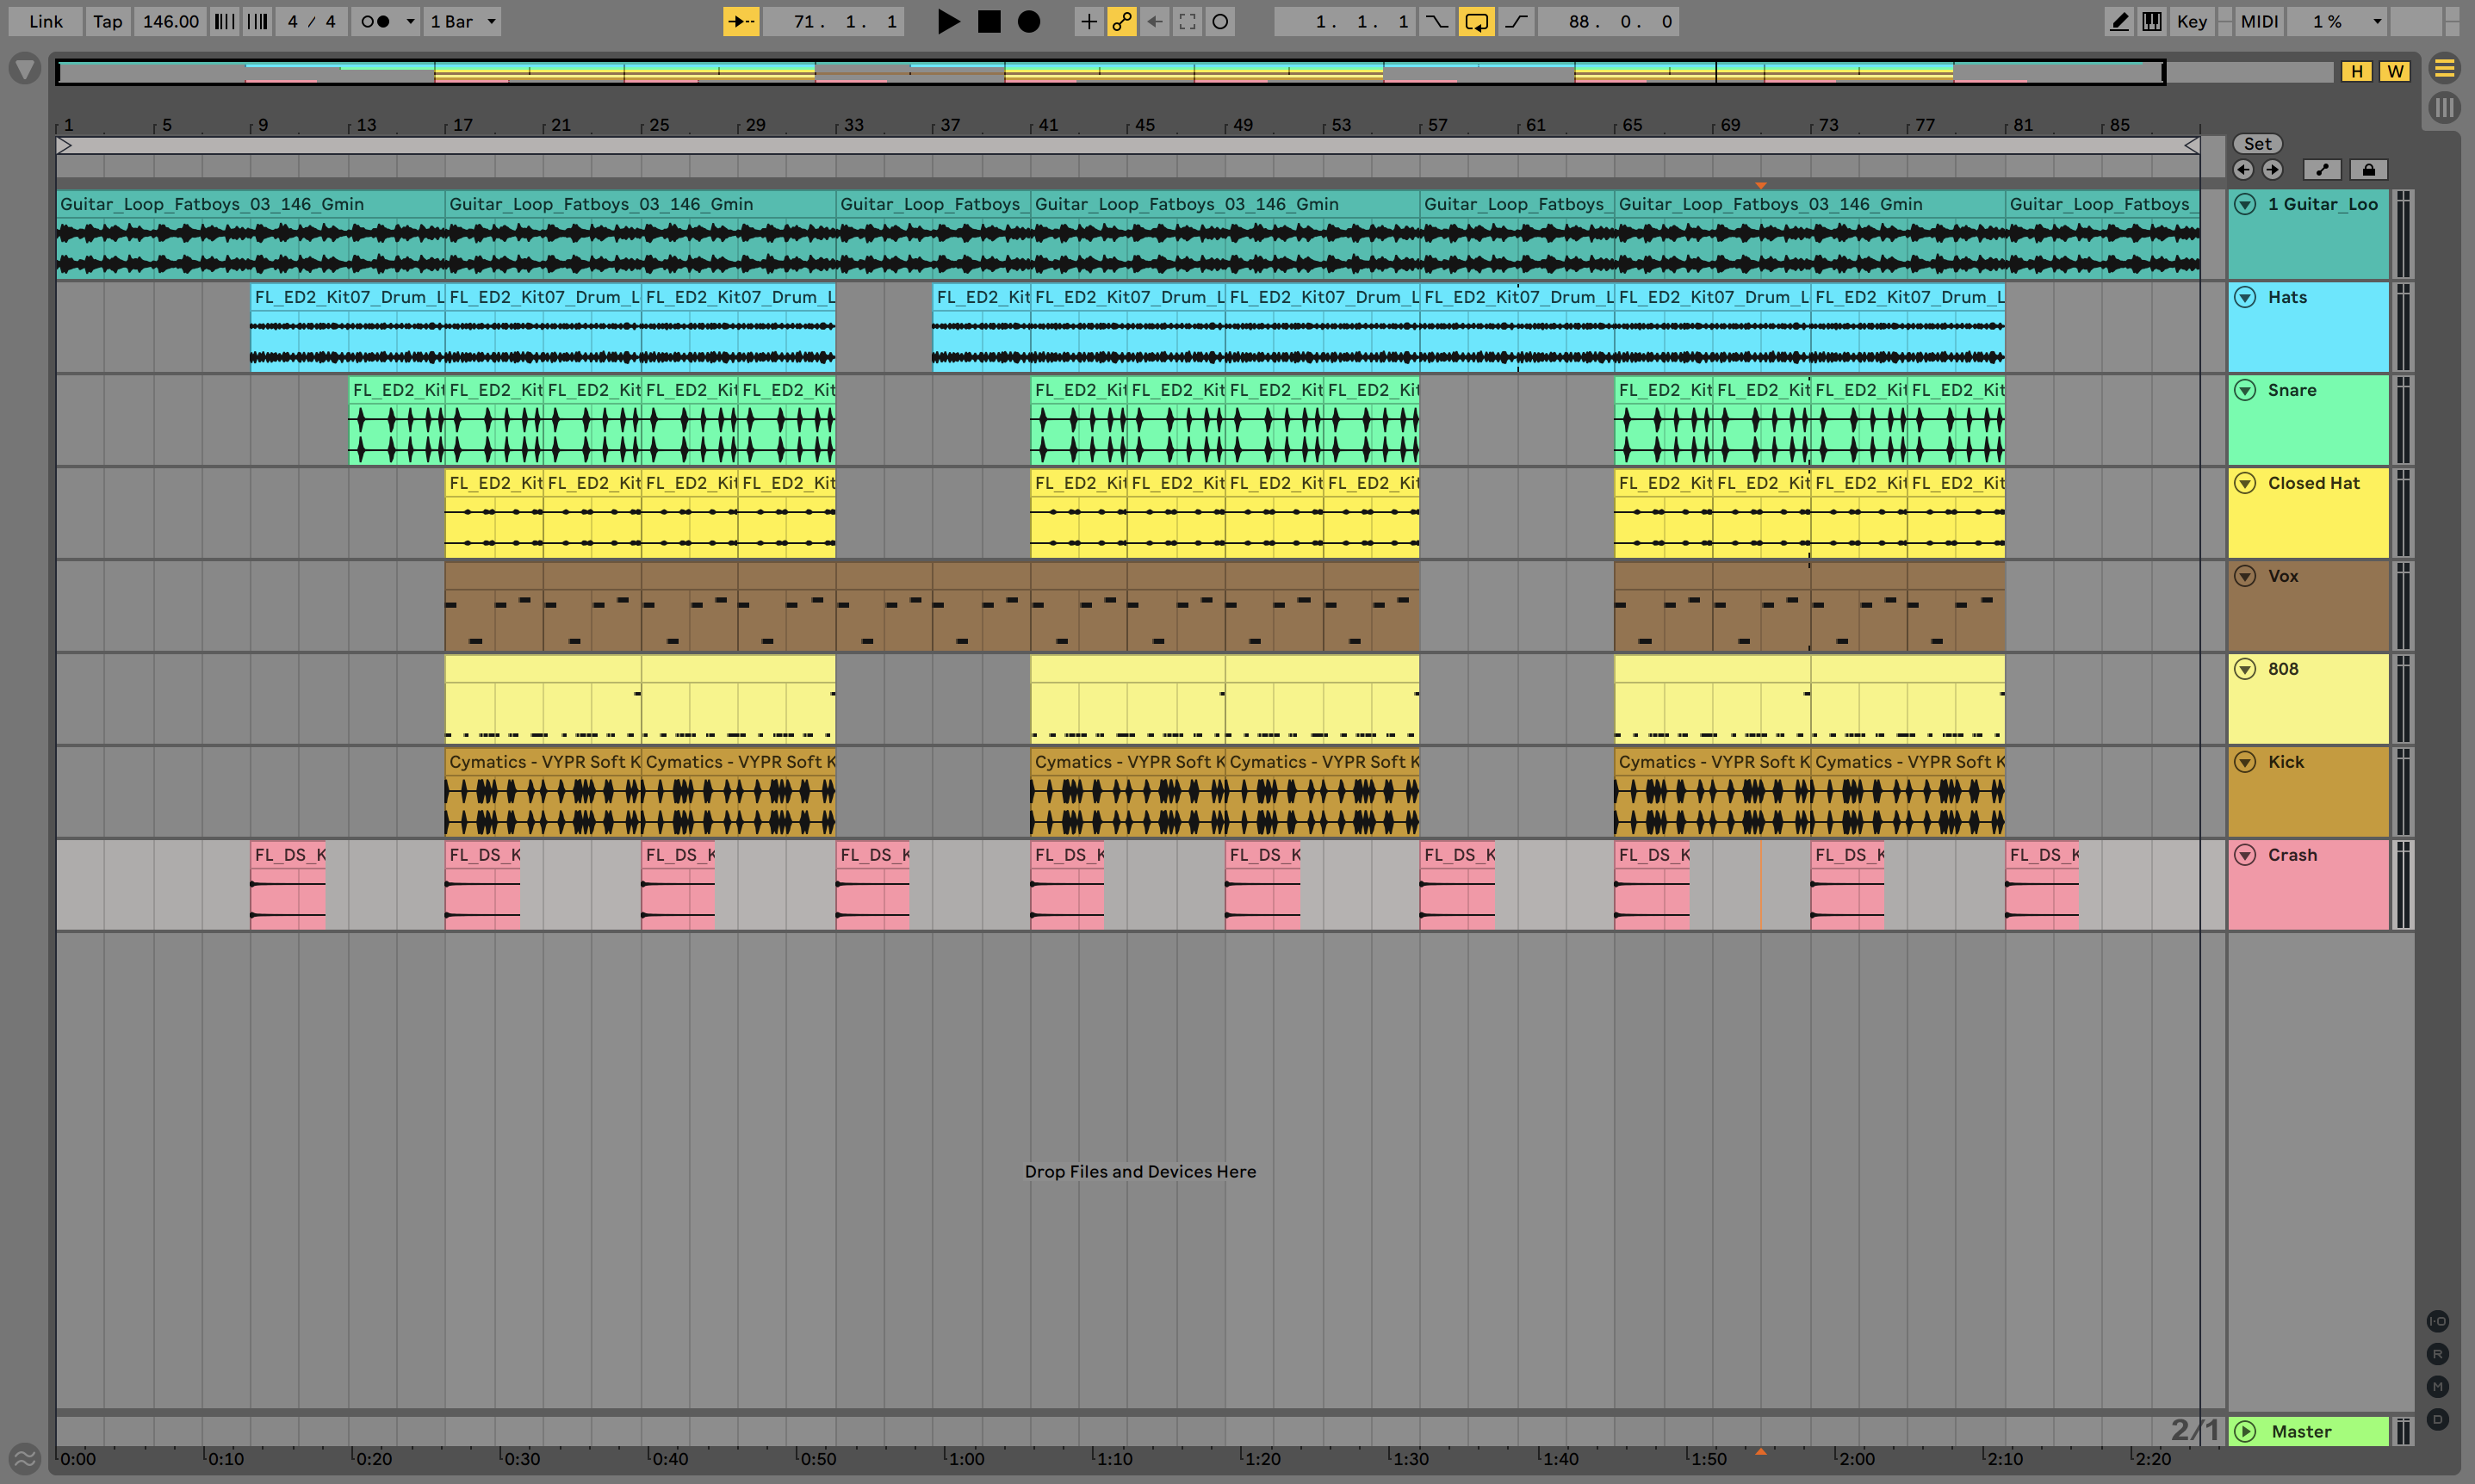Toggle the Automation Mode icon
The width and height of the screenshot is (2475, 1484).
[2322, 169]
